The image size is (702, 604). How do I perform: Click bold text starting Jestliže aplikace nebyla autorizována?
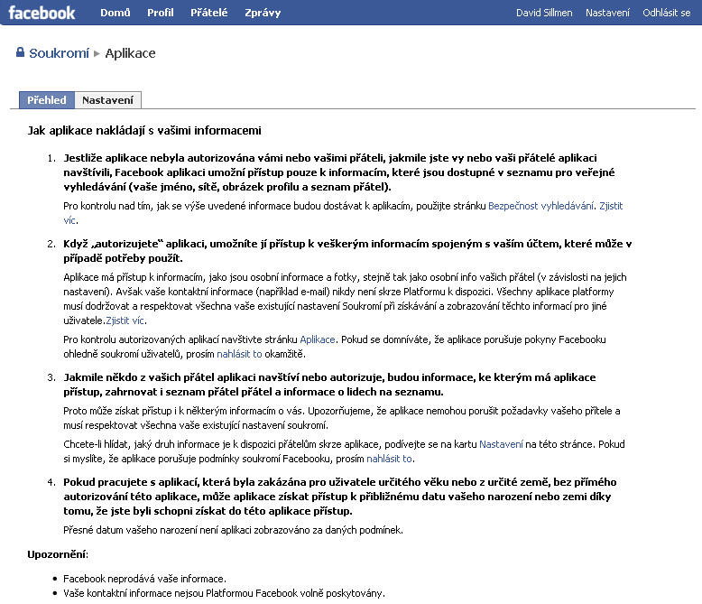(x=339, y=172)
